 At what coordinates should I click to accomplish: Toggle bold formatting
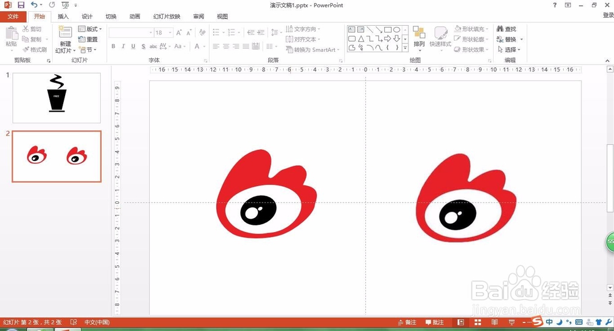pyautogui.click(x=113, y=46)
